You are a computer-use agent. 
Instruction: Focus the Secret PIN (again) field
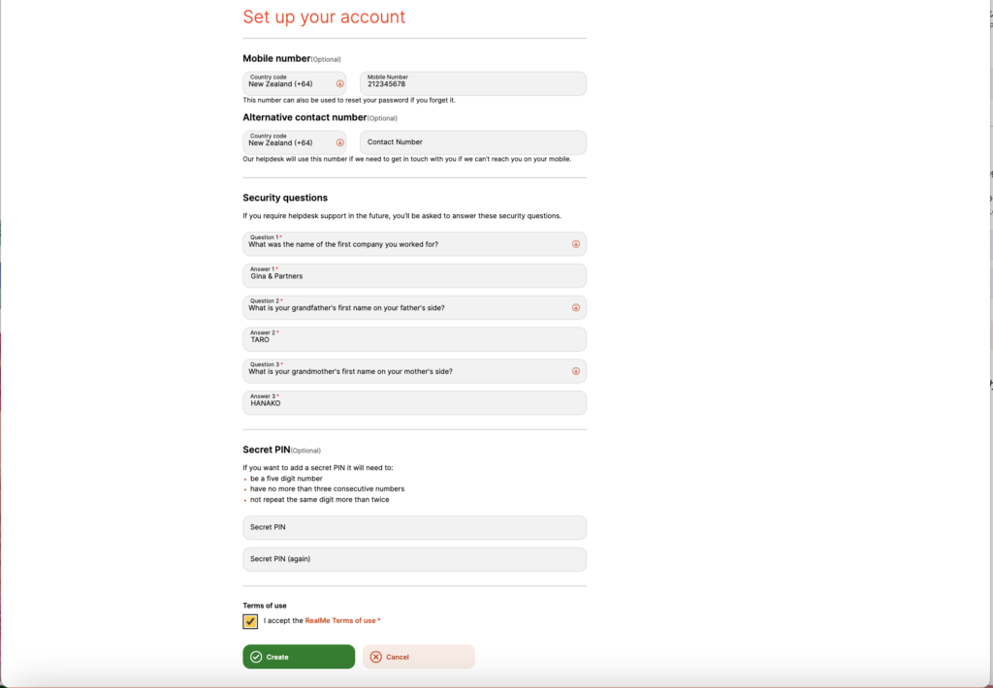click(414, 559)
